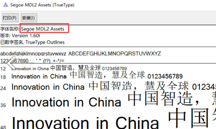The height and width of the screenshot is (129, 216).
Task: Click Innovation in China in the 36 row
Action: click(x=66, y=102)
